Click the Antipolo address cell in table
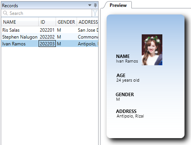Viewport: 191px width, 145px height. pyautogui.click(x=87, y=44)
